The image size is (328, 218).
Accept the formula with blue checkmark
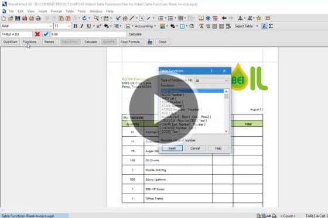[x=46, y=34]
